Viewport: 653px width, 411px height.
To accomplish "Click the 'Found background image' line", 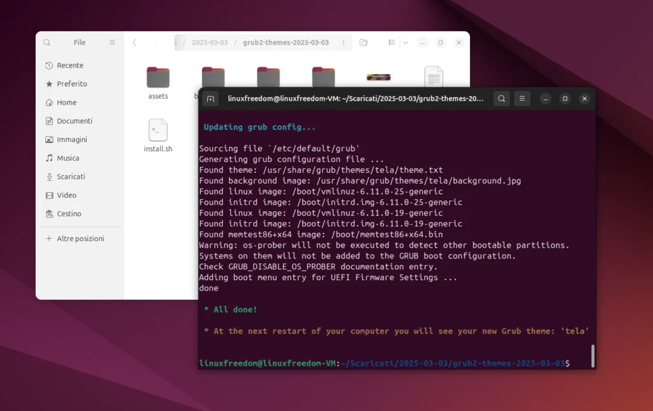I will tap(360, 181).
